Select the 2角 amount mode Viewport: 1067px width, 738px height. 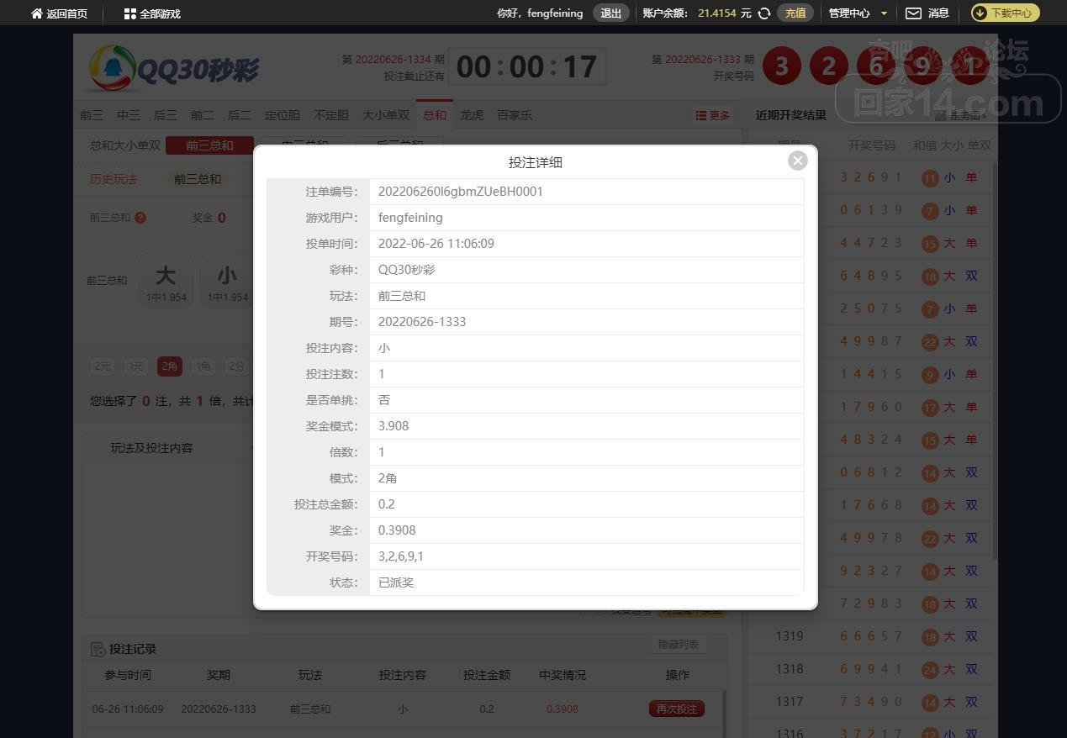click(169, 366)
